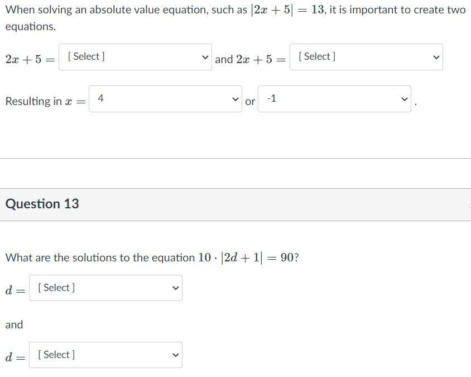Click the "or" text between x dropdowns

tap(250, 102)
